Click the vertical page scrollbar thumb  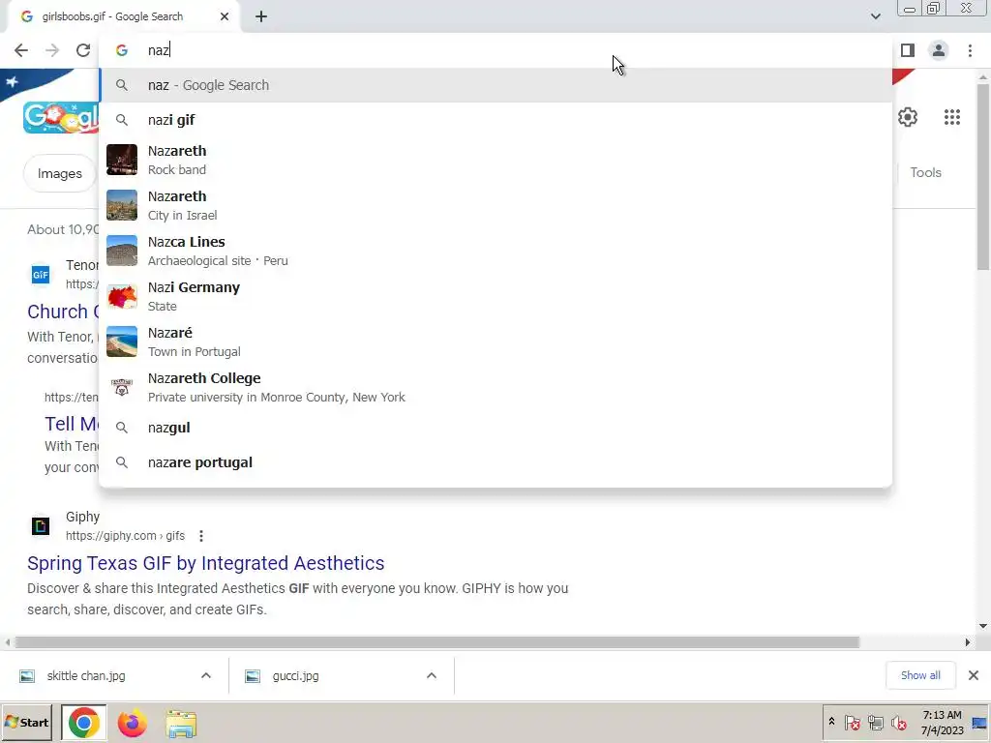tap(983, 177)
